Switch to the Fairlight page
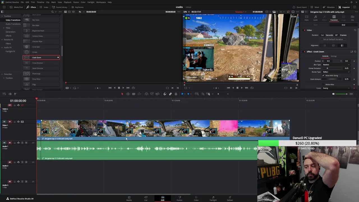Screen dimensions: 359x202 213,198
